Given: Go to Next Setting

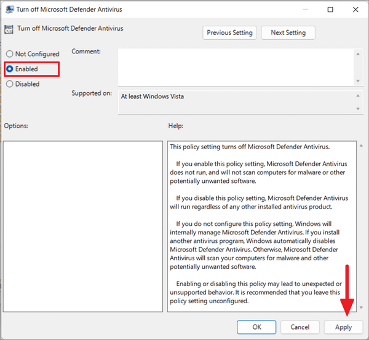Looking at the screenshot, I should tap(288, 33).
